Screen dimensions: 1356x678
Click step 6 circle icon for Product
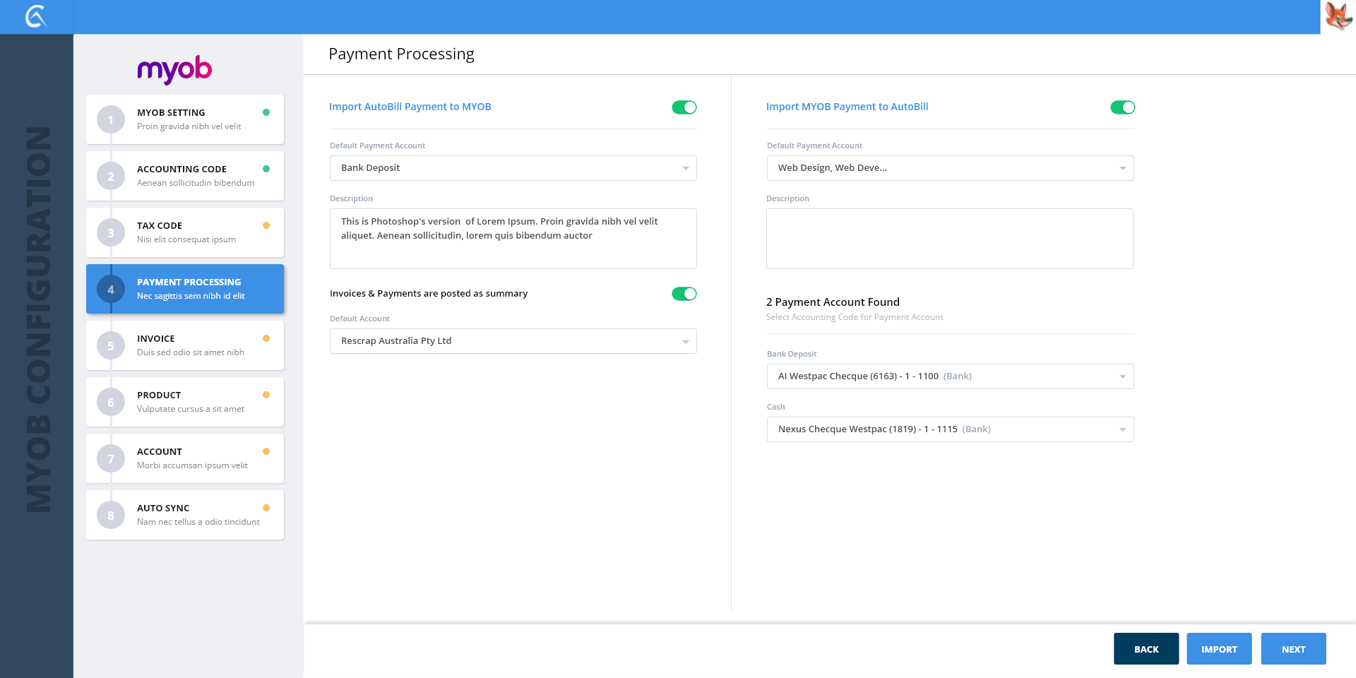tap(111, 403)
